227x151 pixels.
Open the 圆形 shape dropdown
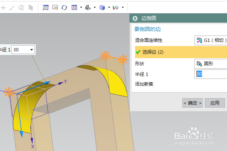211,64
